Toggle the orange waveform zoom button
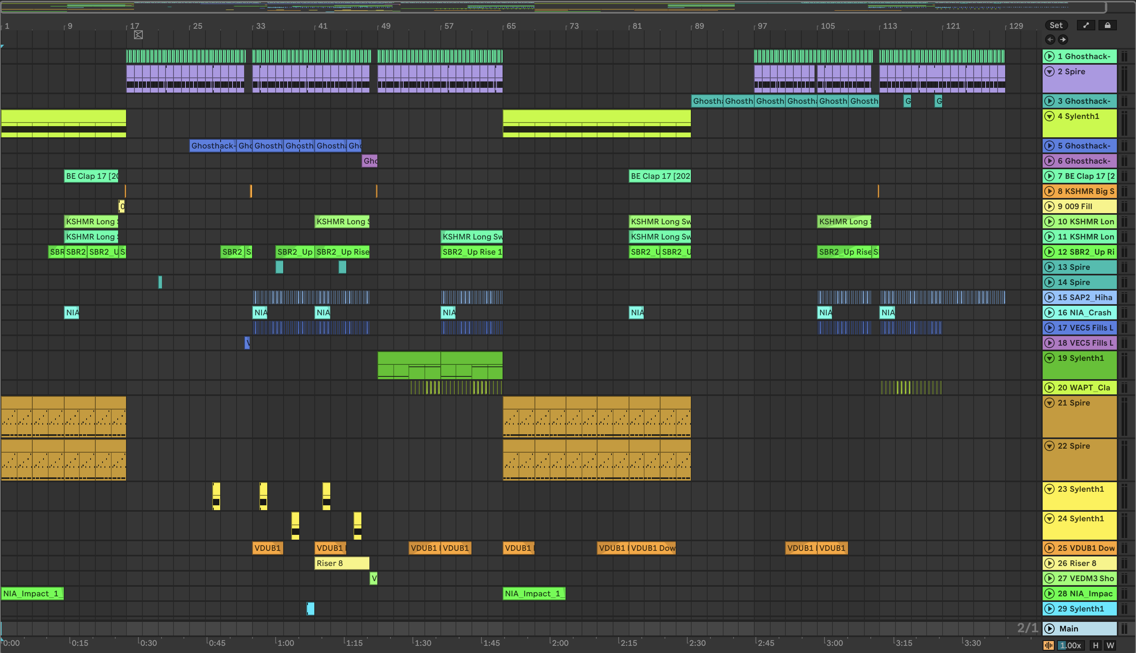This screenshot has height=653, width=1136. [1049, 645]
